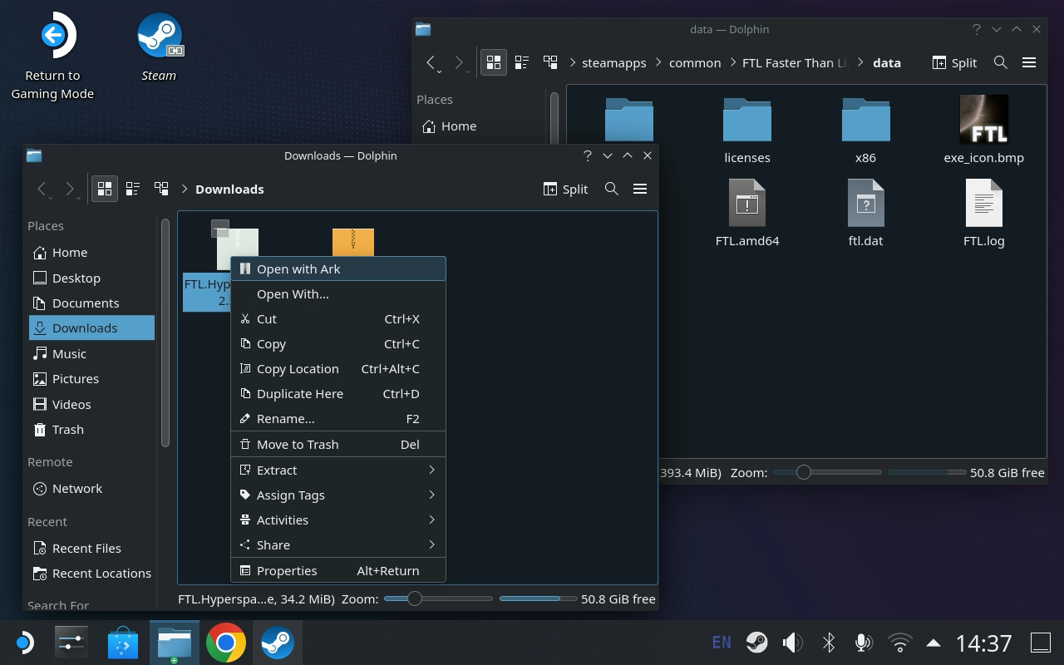
Task: Expand breadcrumb arrow before data
Action: (861, 62)
